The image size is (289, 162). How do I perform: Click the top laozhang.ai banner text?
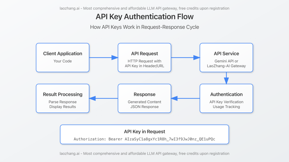click(144, 8)
